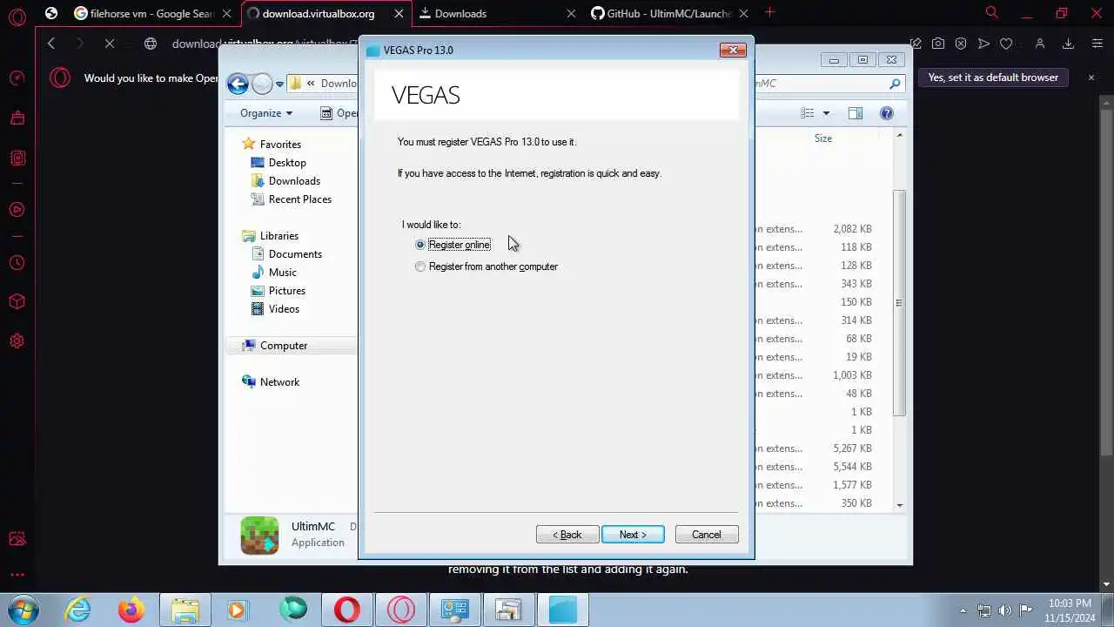Close the Downloads browser tab
This screenshot has height=627, width=1114.
tap(572, 13)
